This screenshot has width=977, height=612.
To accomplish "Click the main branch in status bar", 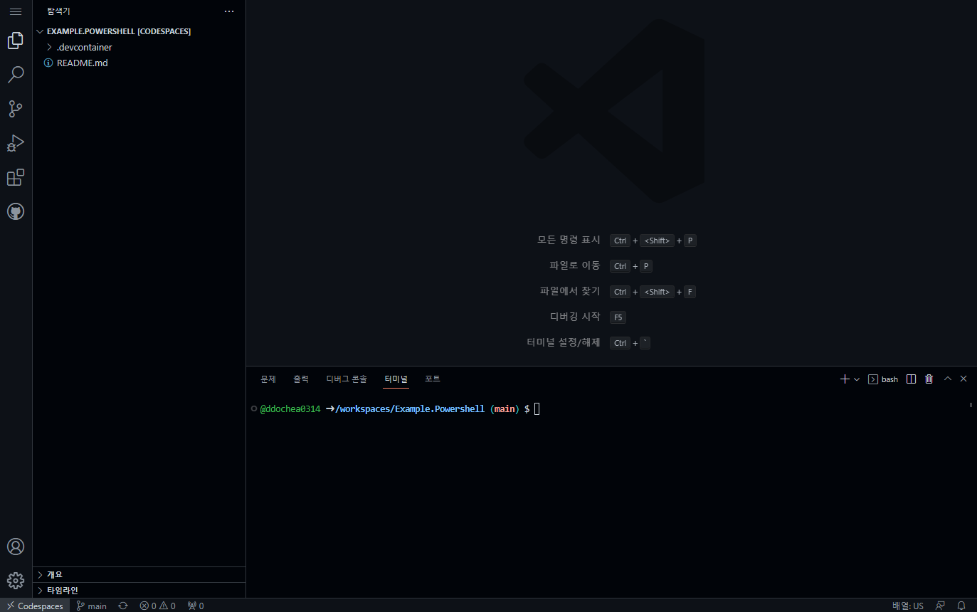I will click(x=92, y=606).
